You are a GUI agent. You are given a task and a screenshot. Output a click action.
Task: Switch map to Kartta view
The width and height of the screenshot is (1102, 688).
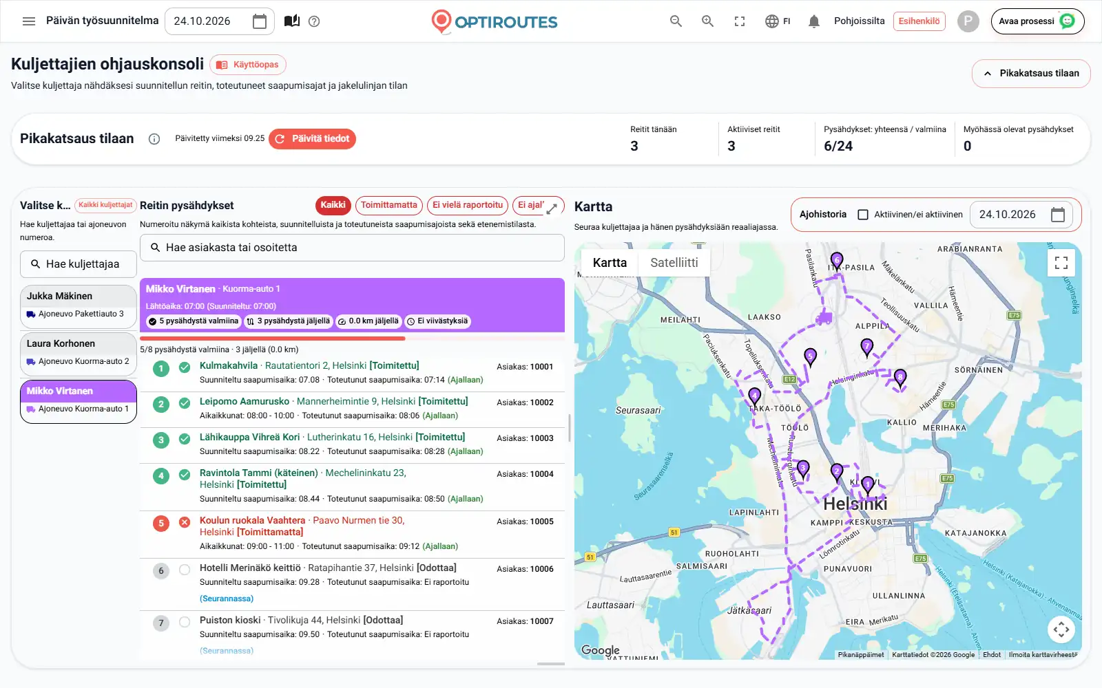pos(610,263)
